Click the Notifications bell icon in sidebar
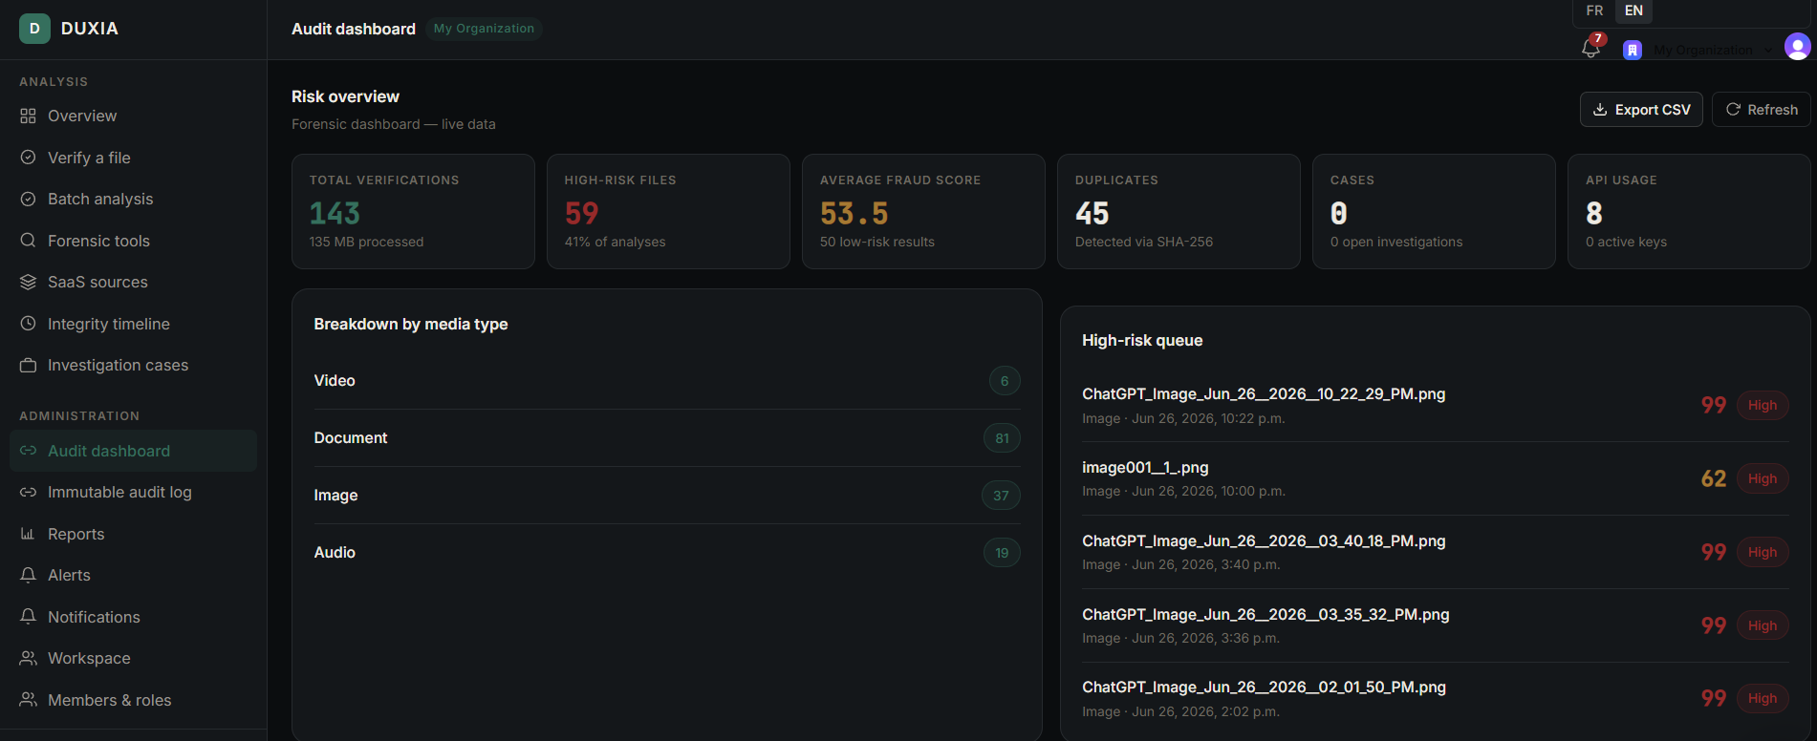Viewport: 1817px width, 741px height. pos(28,617)
